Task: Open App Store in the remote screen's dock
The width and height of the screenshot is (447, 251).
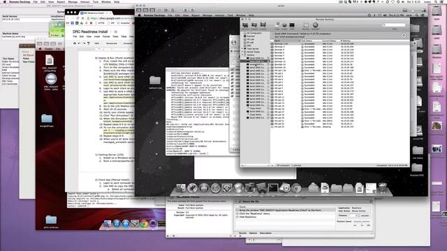Action: click(x=204, y=188)
